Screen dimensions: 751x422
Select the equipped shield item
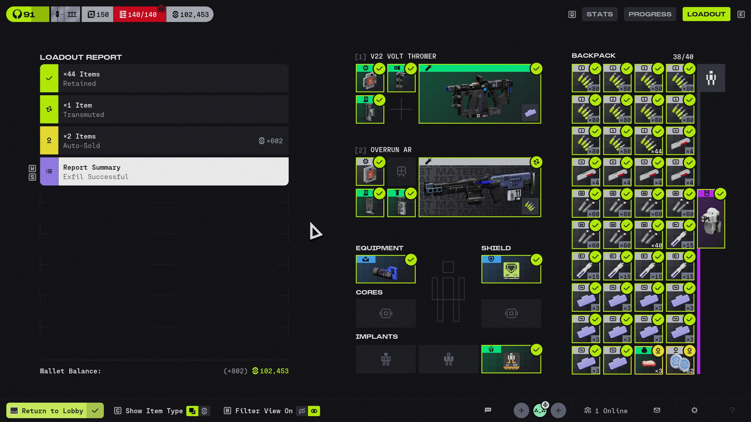pos(511,269)
